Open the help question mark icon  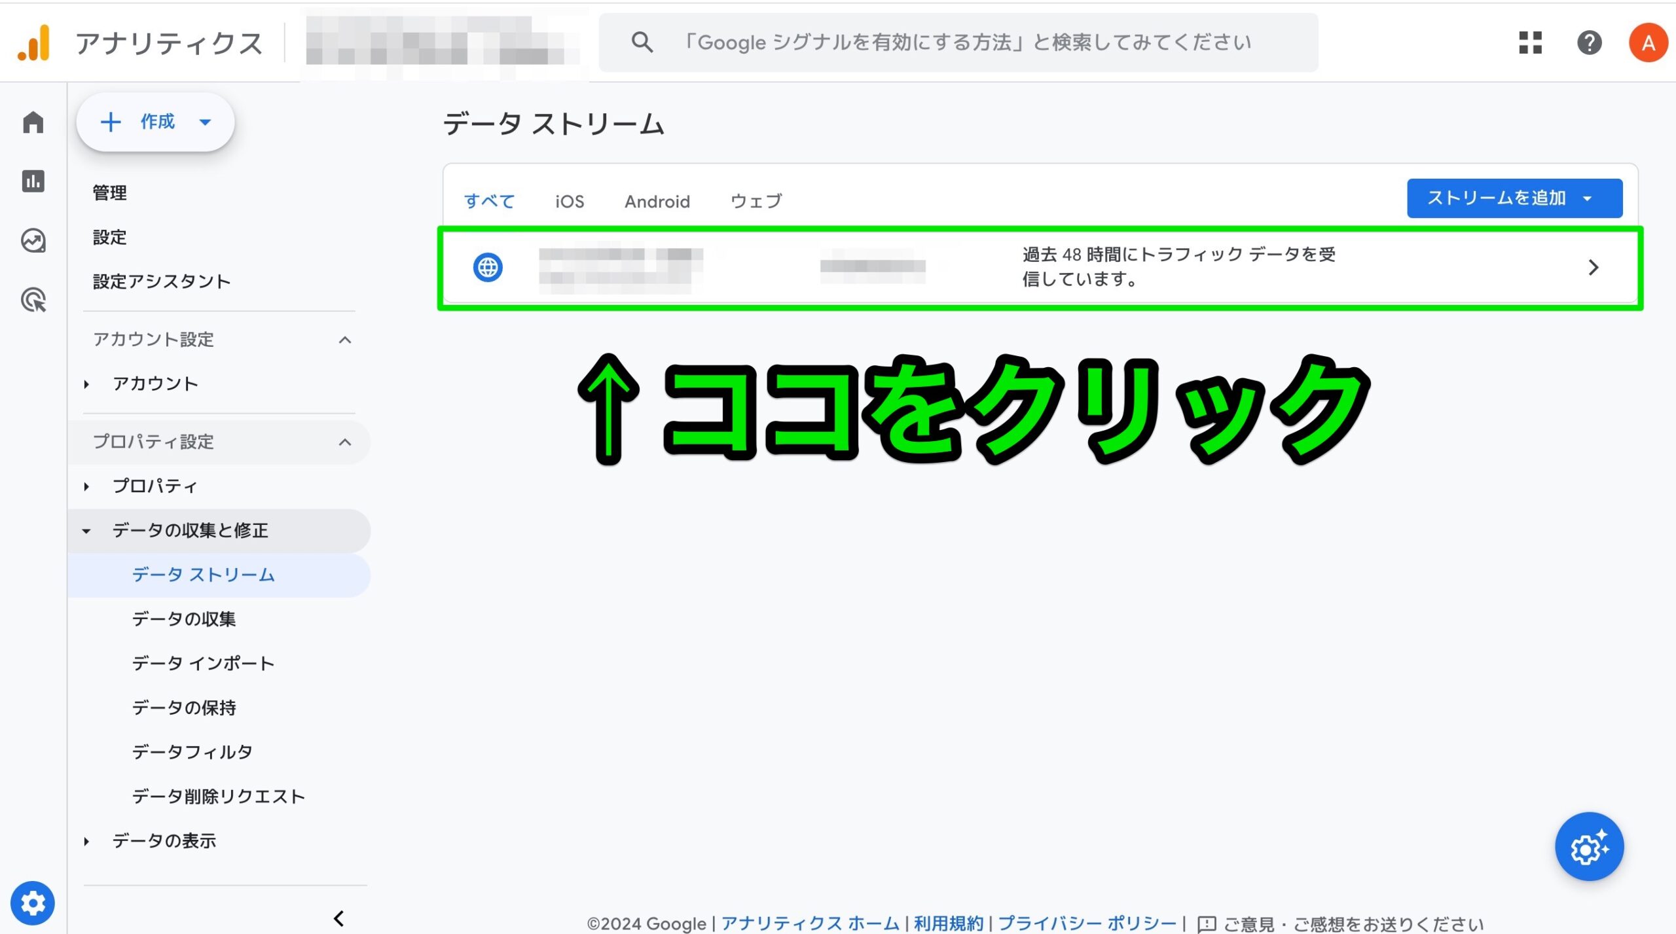click(x=1589, y=43)
